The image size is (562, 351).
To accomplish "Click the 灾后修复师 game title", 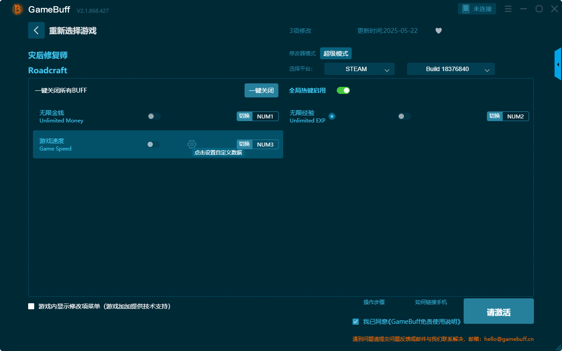I will click(48, 55).
